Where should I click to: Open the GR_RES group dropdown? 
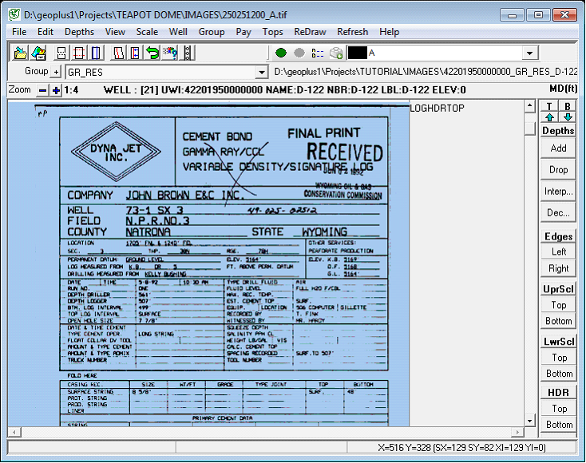[261, 72]
